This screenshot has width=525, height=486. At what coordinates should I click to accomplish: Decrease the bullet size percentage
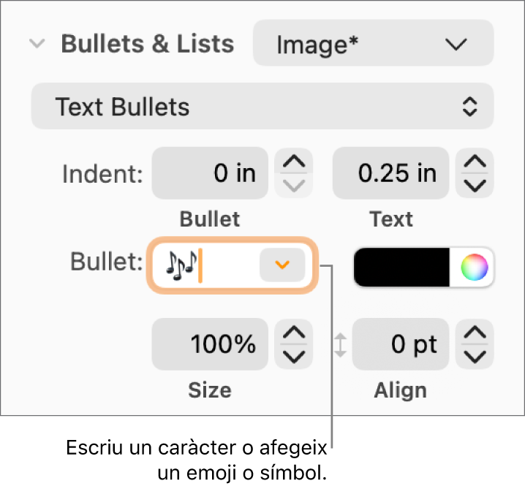tap(293, 357)
